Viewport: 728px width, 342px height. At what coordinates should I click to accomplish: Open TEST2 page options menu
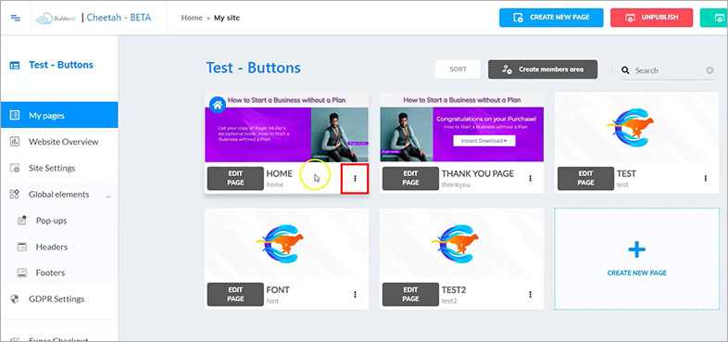pyautogui.click(x=530, y=294)
